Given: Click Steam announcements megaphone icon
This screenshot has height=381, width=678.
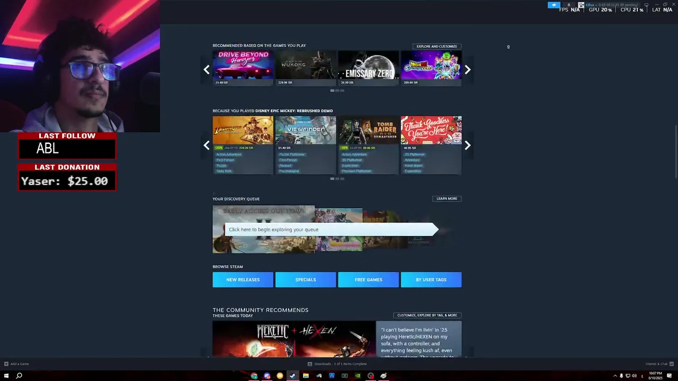Looking at the screenshot, I should coord(554,5).
